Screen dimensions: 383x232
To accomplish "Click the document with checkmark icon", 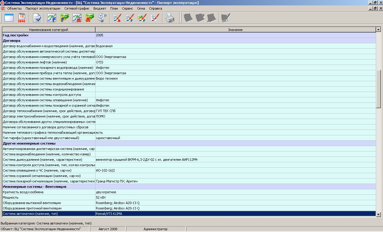I will tap(37, 18).
